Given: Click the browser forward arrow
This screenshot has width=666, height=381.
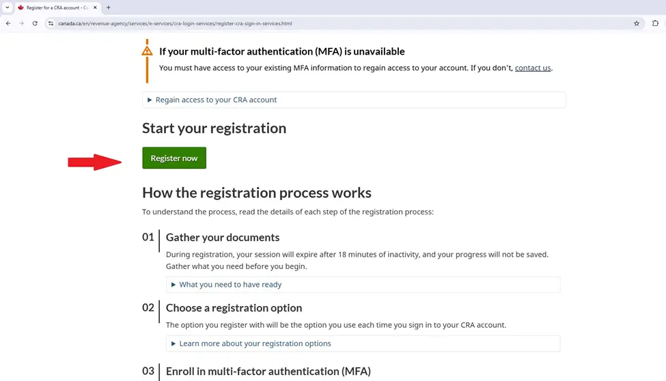Looking at the screenshot, I should pyautogui.click(x=21, y=23).
